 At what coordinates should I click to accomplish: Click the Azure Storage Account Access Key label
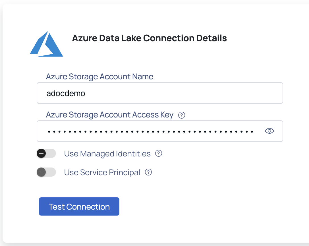(109, 115)
